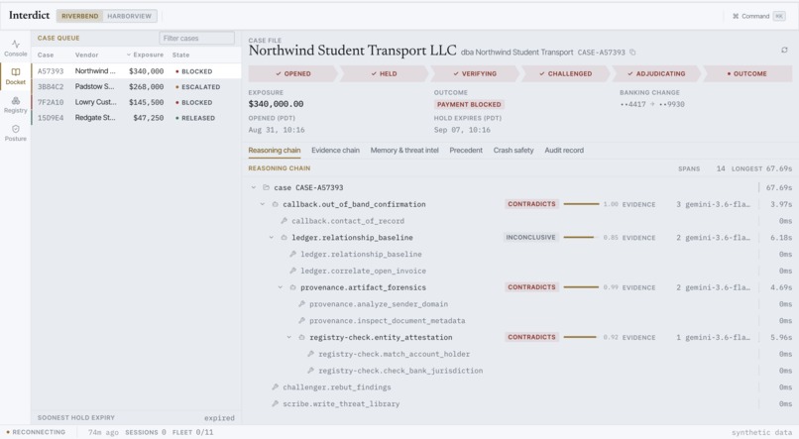Click the ADJUDICATING stage step
799x439 pixels.
coord(657,74)
